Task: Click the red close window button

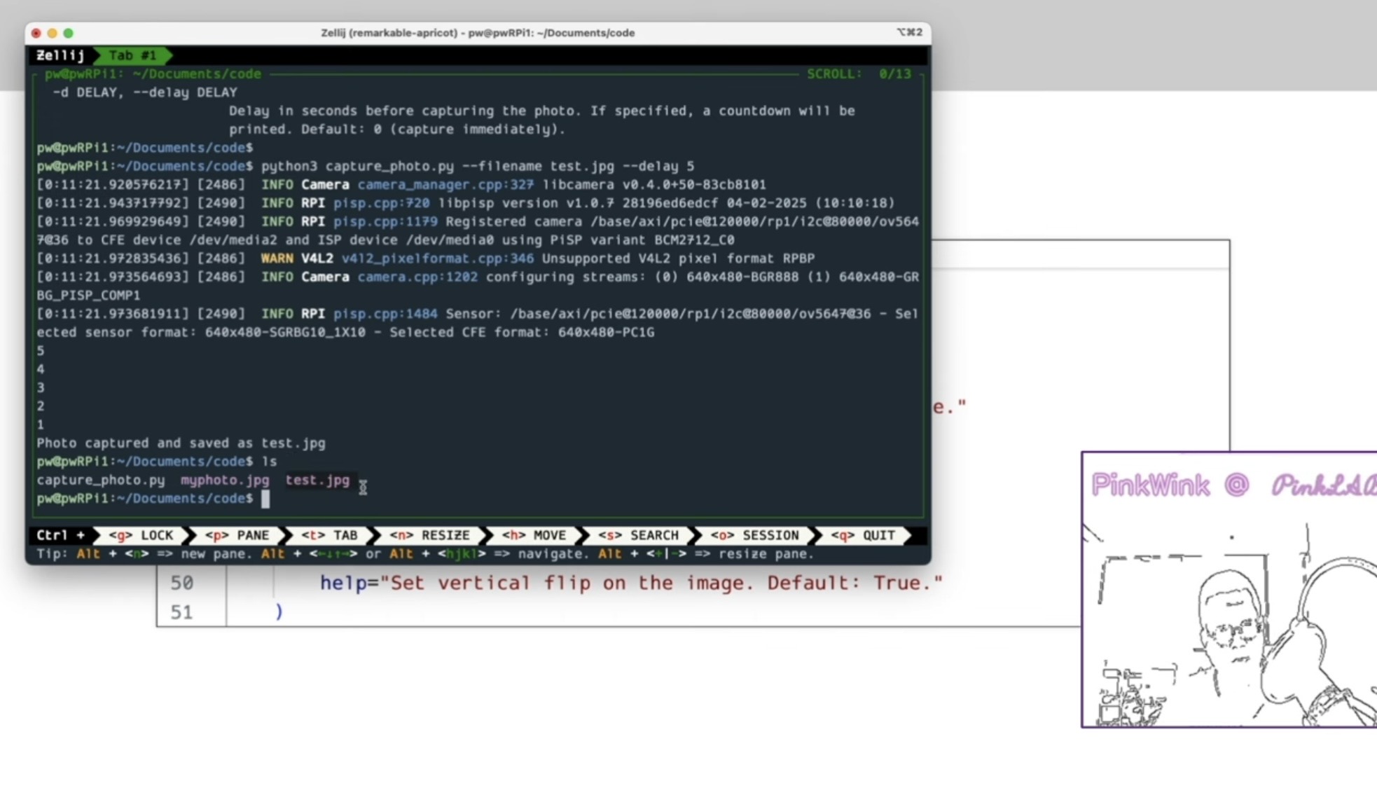Action: pyautogui.click(x=36, y=33)
